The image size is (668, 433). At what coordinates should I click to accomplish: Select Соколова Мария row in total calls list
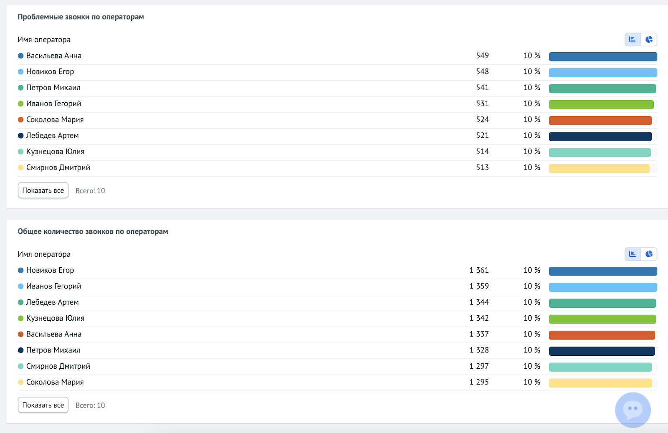coord(337,382)
